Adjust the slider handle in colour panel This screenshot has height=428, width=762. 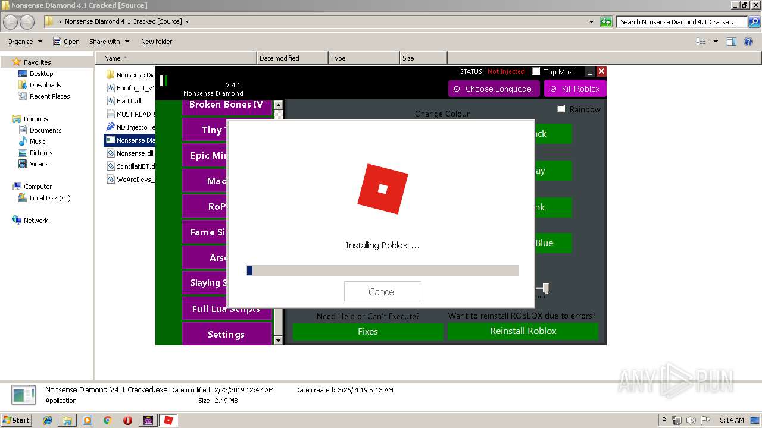pyautogui.click(x=545, y=289)
